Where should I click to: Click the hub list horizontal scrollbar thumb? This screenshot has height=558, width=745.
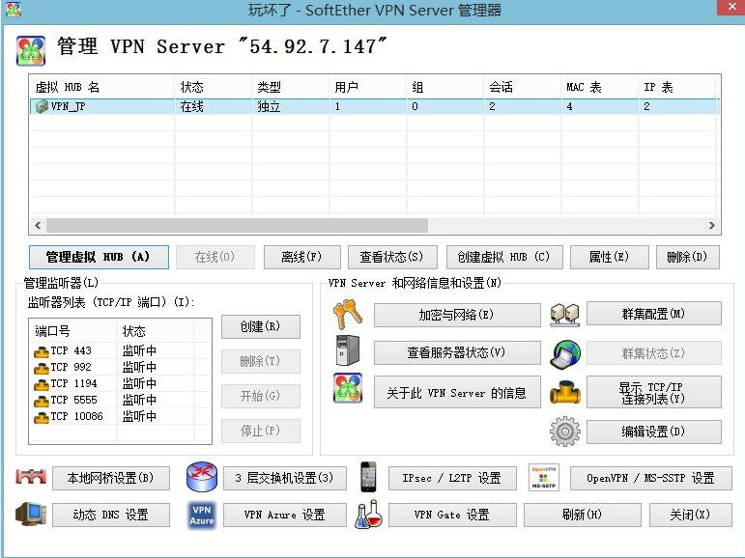click(x=237, y=225)
